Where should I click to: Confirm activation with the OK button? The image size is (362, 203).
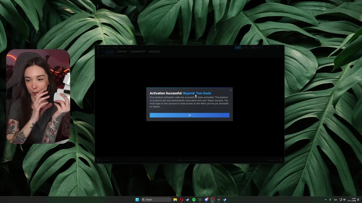pos(189,115)
